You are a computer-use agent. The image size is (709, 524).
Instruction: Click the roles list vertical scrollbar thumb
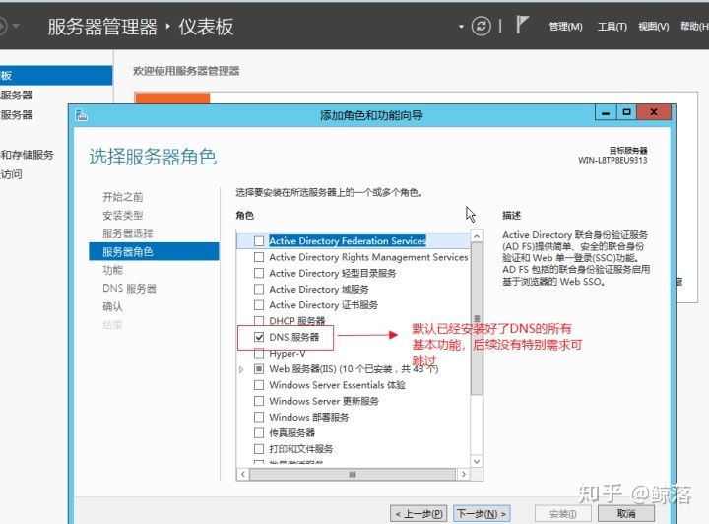(x=477, y=319)
